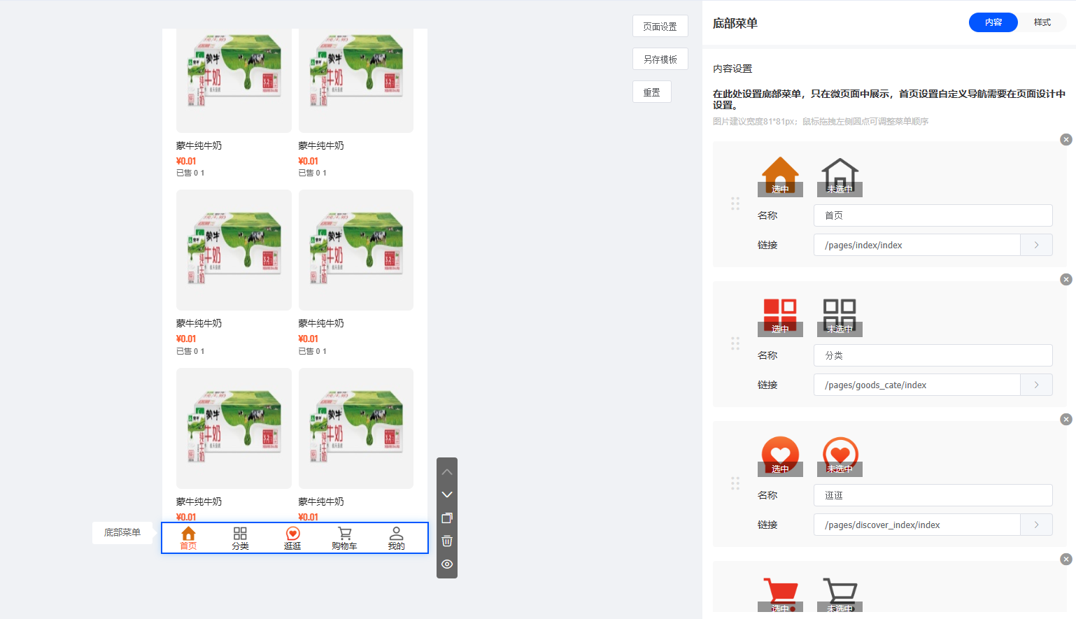Click the 内容设置 section title
The image size is (1076, 619).
click(x=732, y=69)
